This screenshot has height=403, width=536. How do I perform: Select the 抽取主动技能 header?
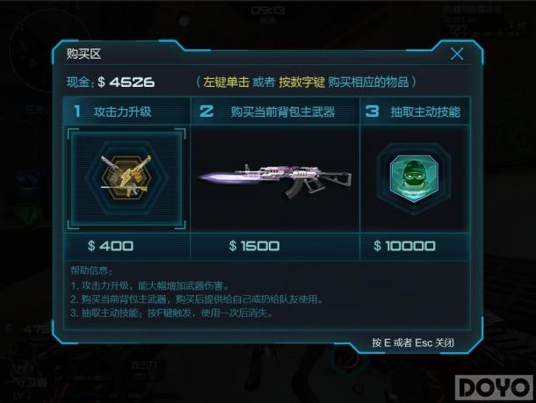[x=425, y=112]
